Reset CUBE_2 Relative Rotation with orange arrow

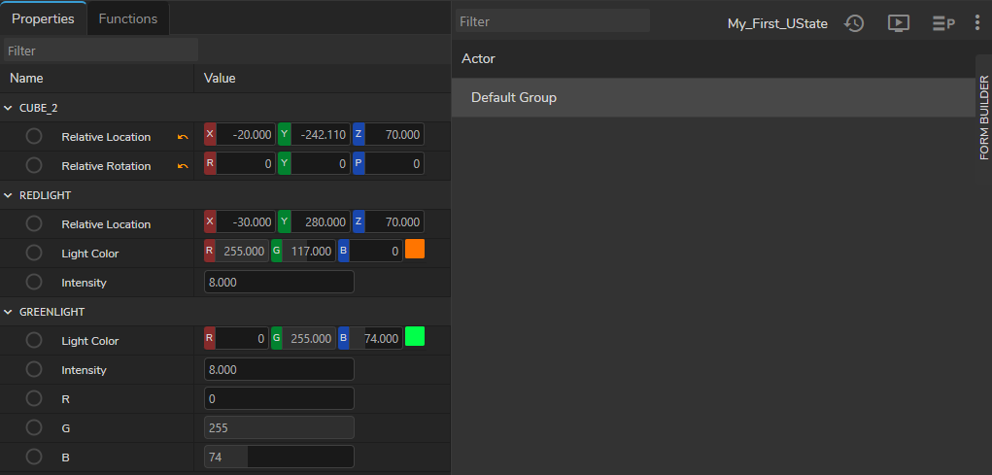(183, 166)
